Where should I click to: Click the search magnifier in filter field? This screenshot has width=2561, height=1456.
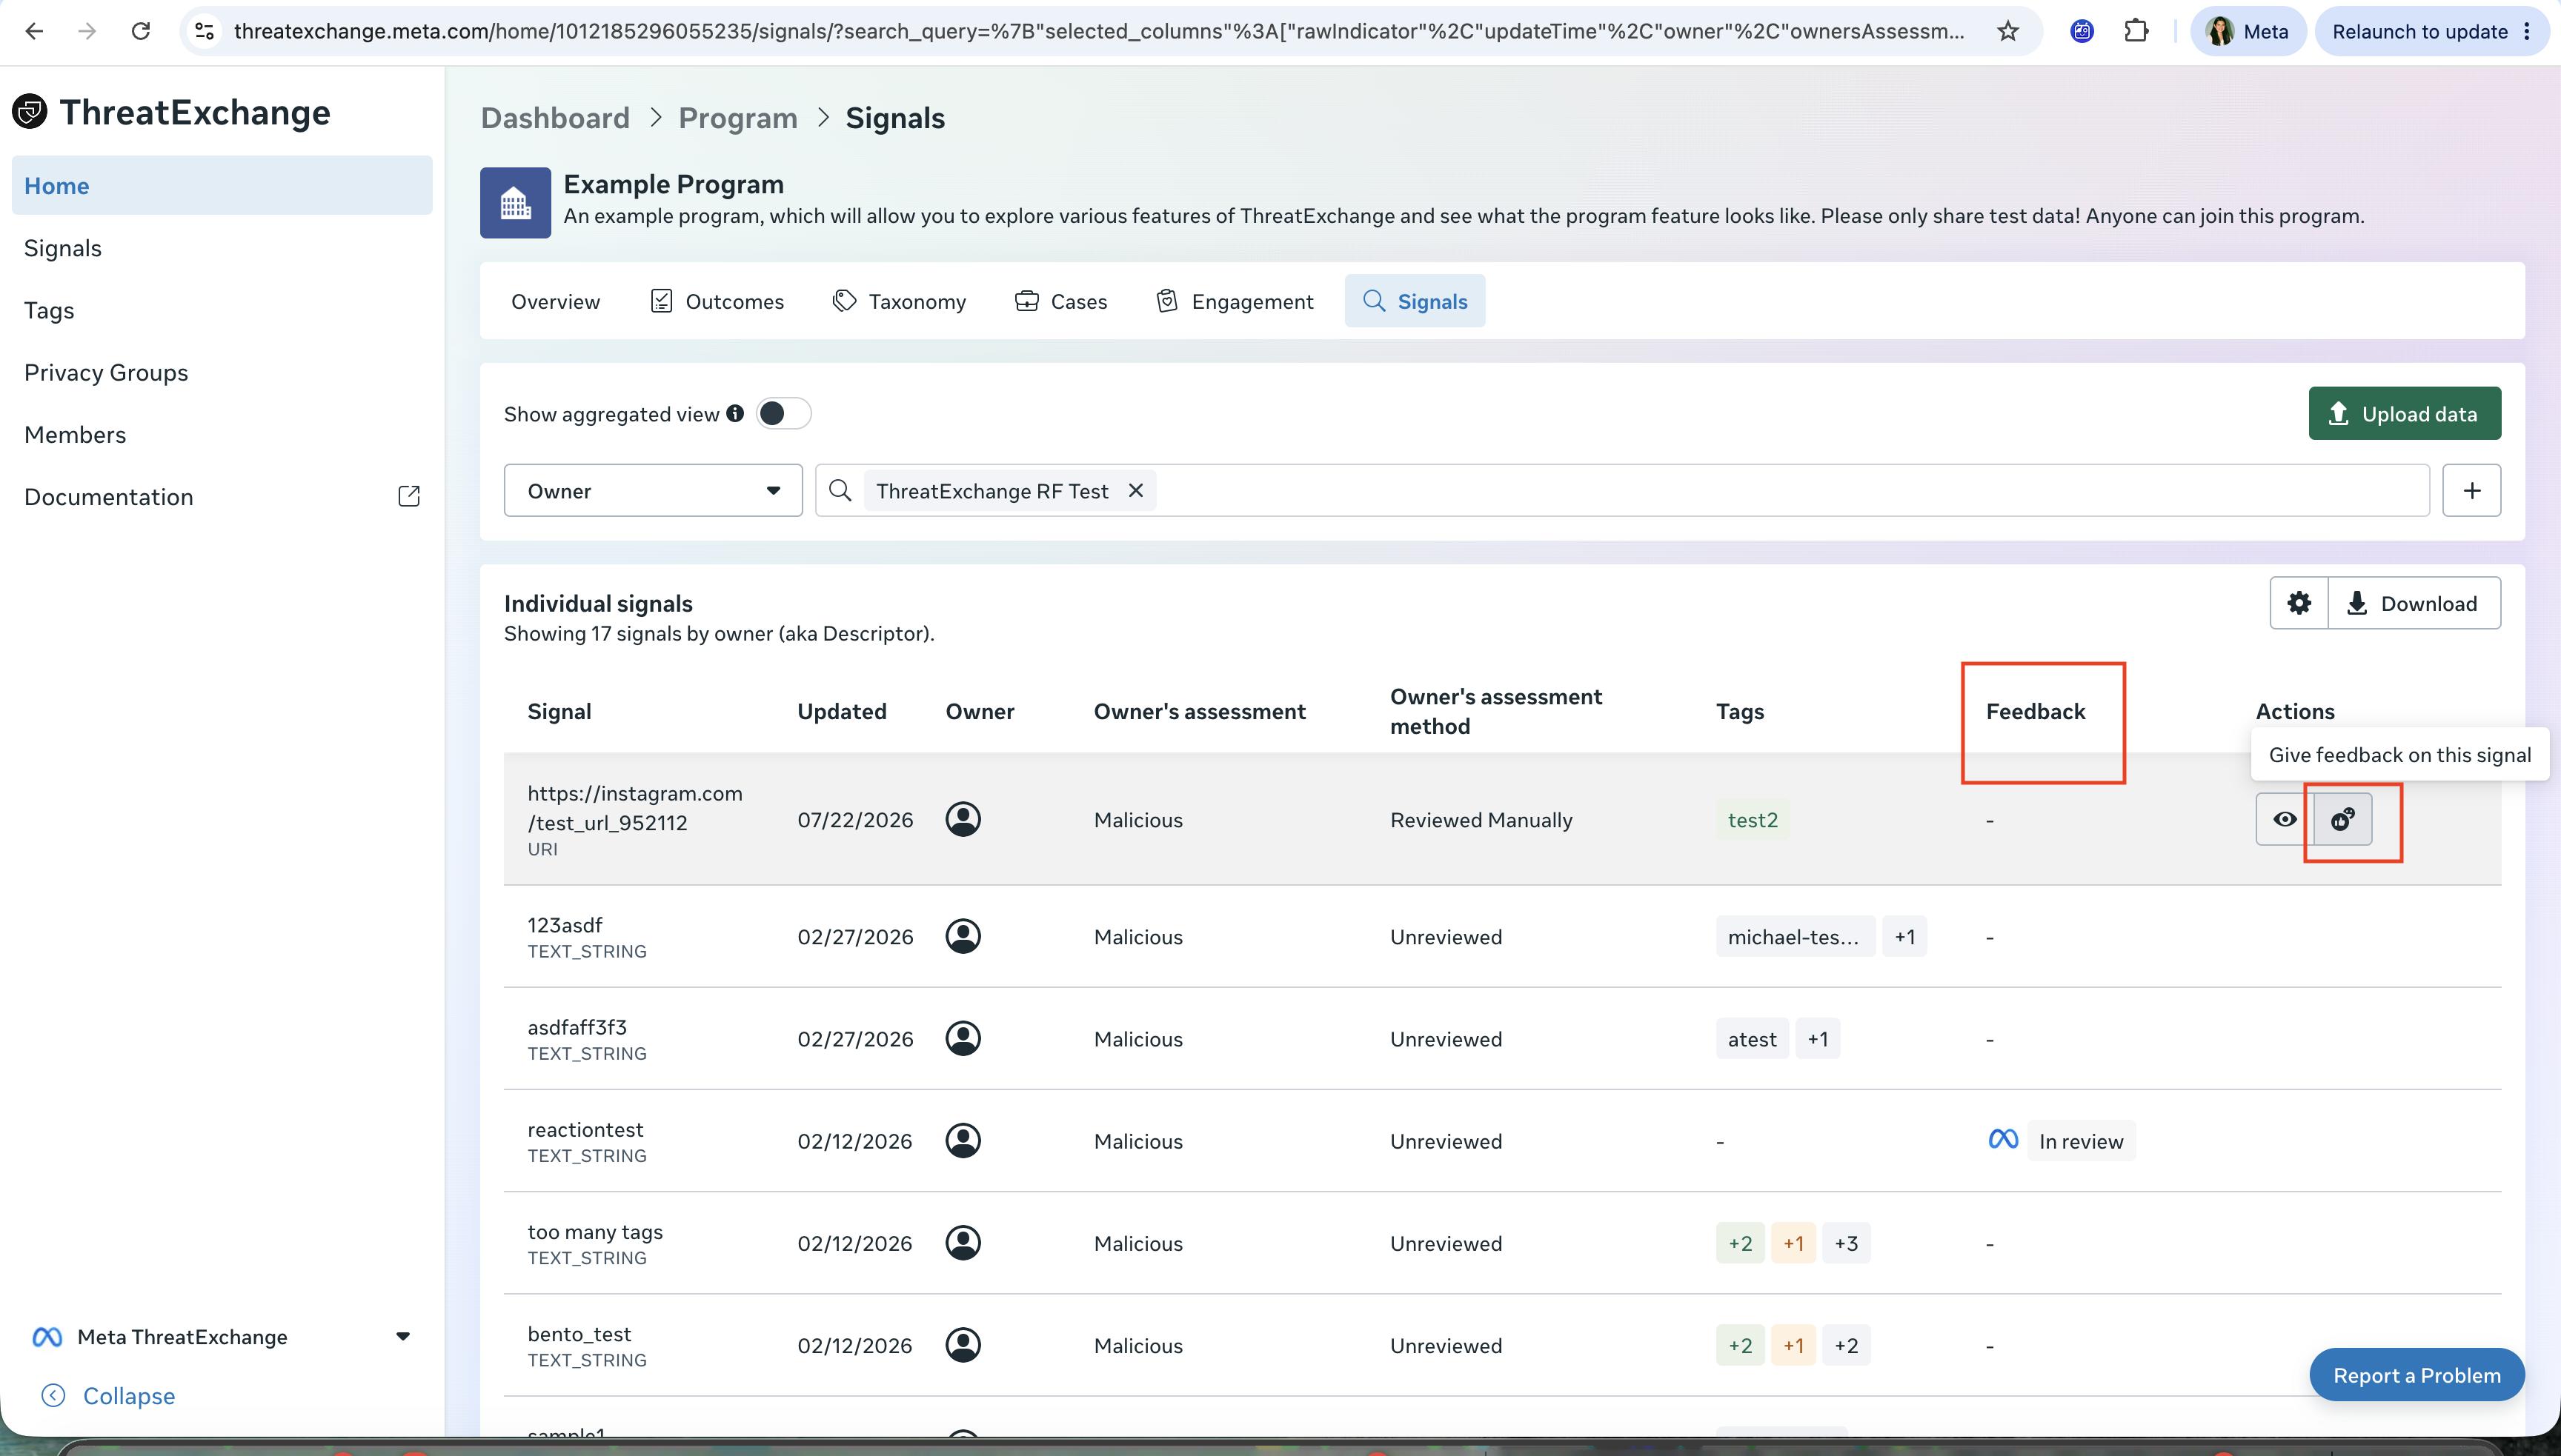840,490
